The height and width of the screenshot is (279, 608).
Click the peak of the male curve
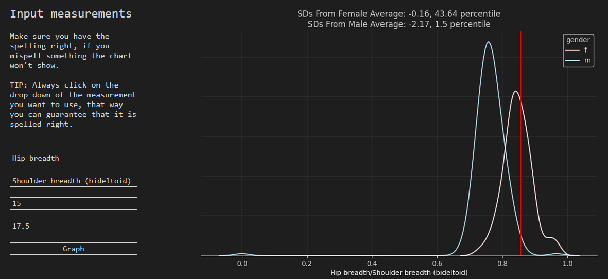[489, 42]
